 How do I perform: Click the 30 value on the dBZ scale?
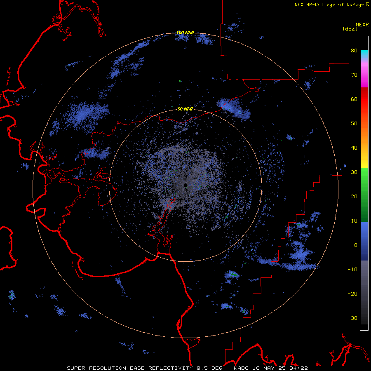(x=354, y=172)
